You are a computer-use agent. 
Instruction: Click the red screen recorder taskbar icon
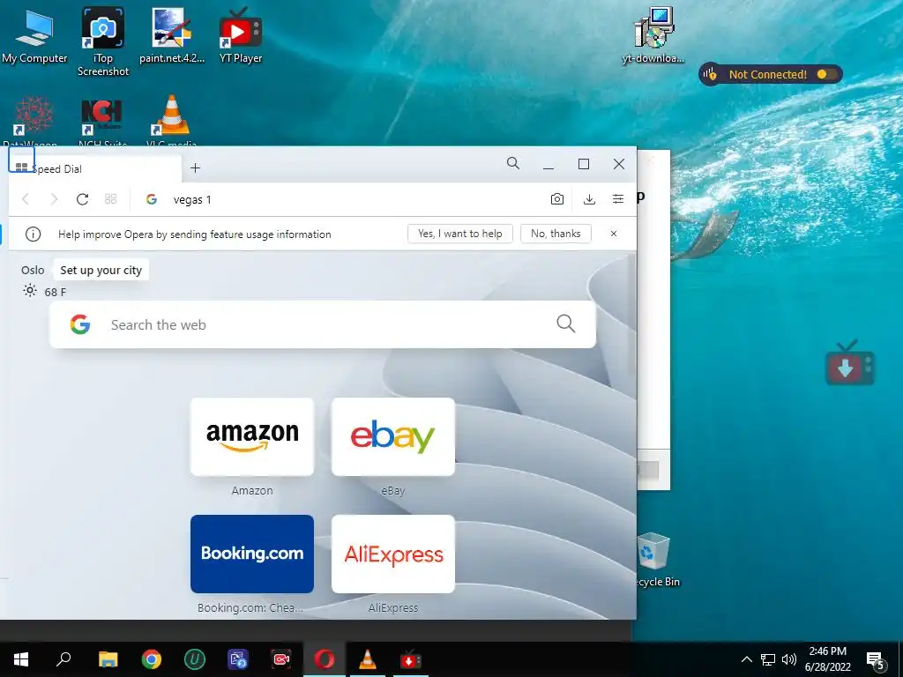tap(281, 659)
